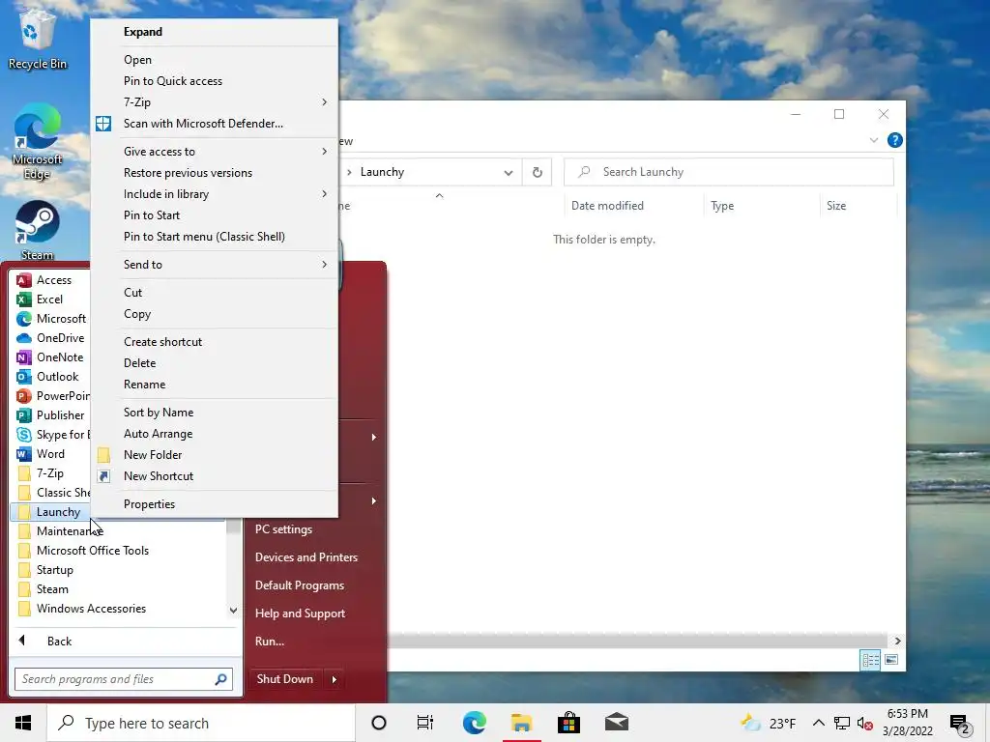Open the address bar history dropdown
Image resolution: width=990 pixels, height=742 pixels.
pyautogui.click(x=509, y=172)
